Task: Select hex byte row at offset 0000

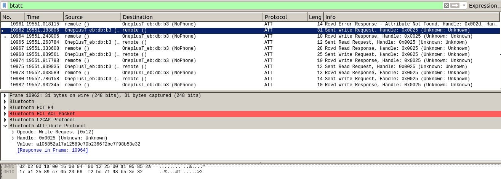Action: point(85,166)
